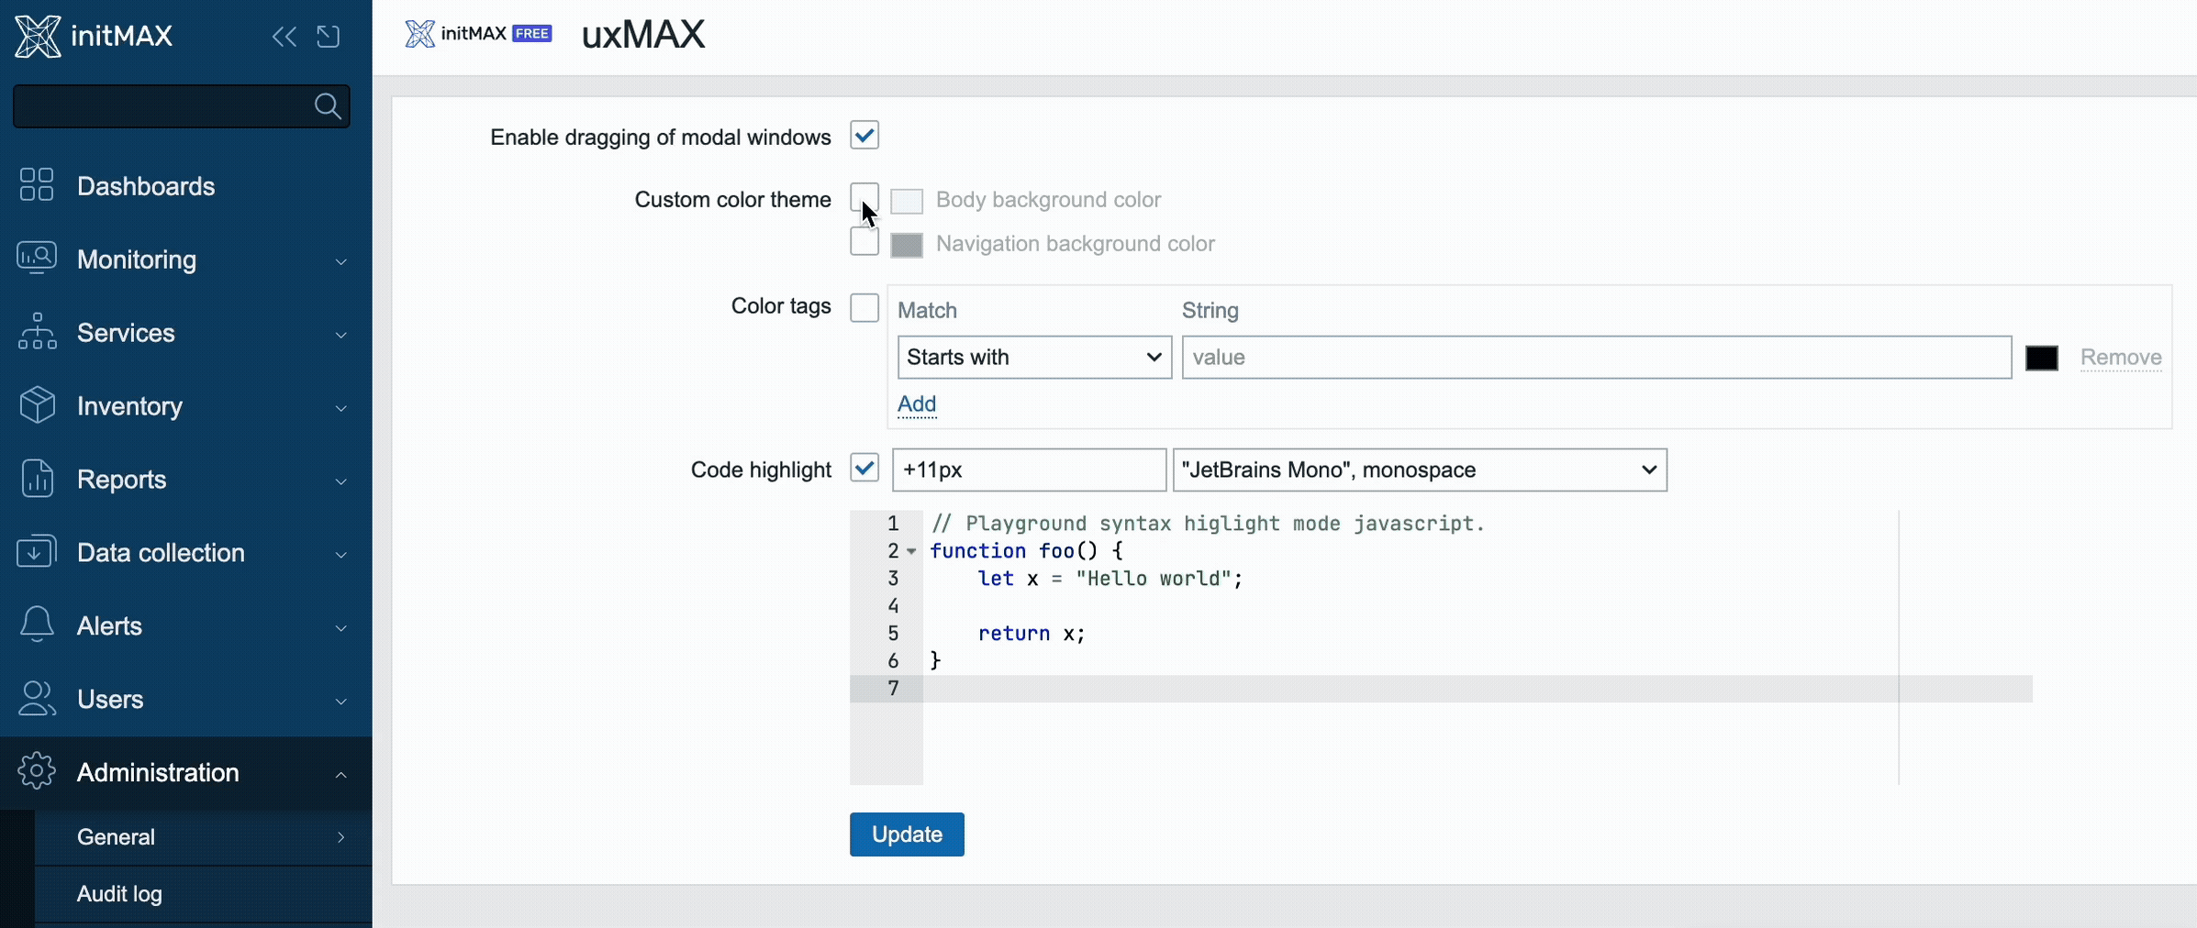Open the black color tag swatch
The height and width of the screenshot is (928, 2197).
[x=2041, y=358]
